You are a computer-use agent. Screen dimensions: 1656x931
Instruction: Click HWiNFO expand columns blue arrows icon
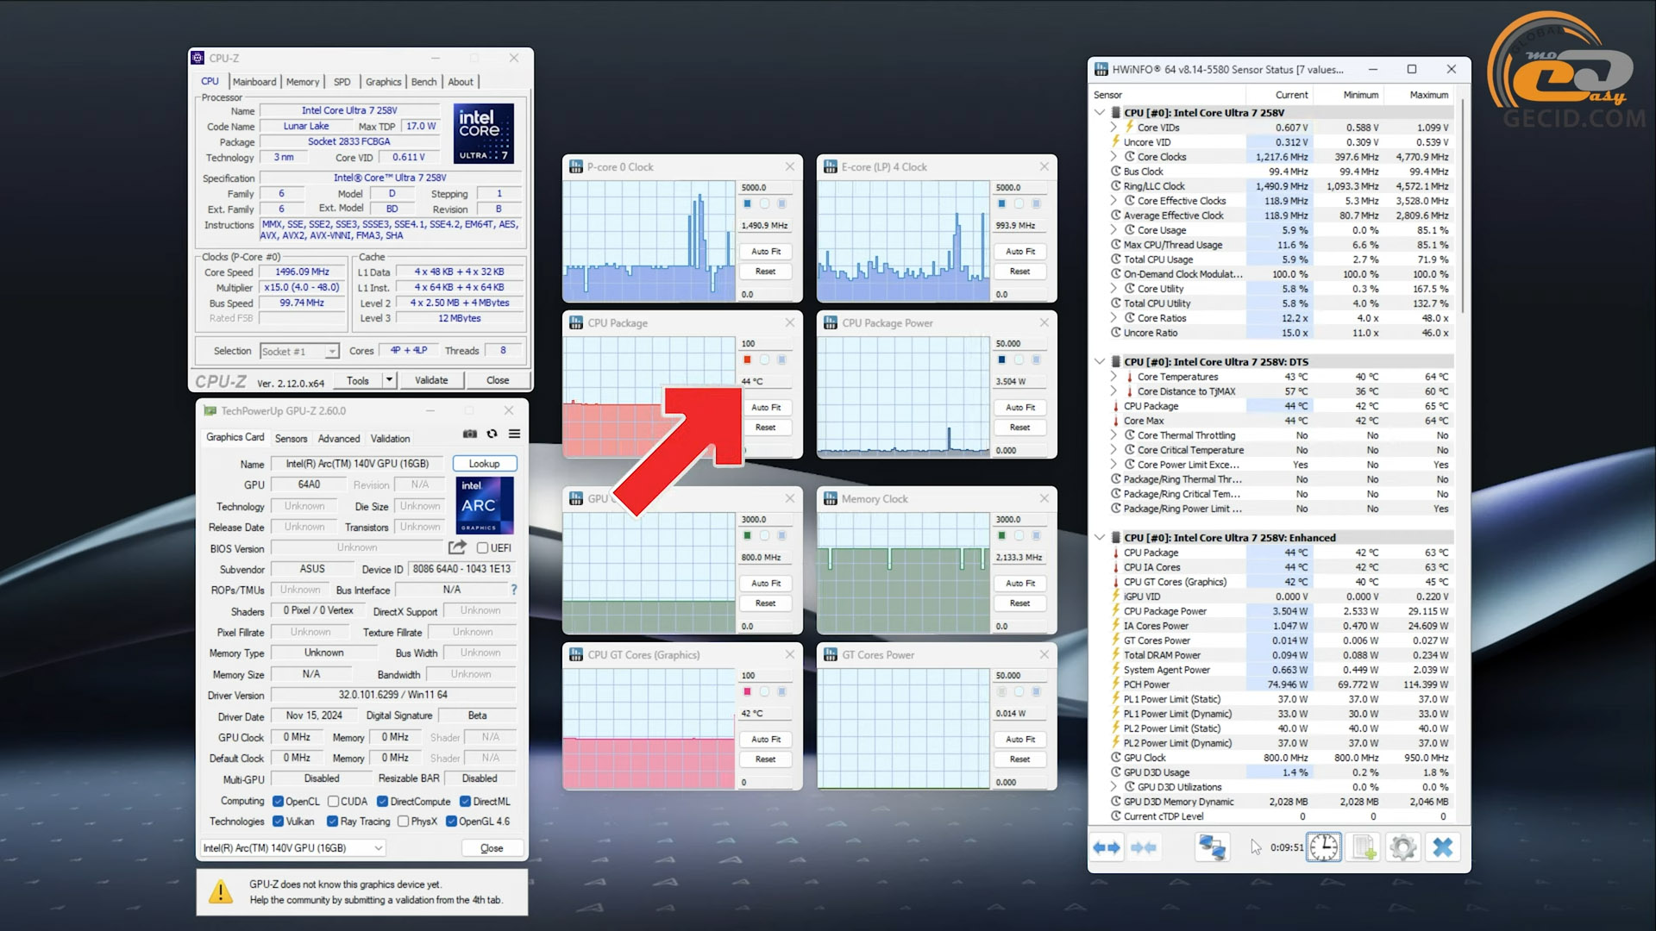(x=1106, y=848)
